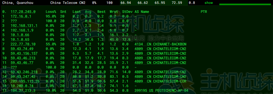Follow the 10.1.0.66 address link
The image size is (273, 94).
[x=20, y=35]
